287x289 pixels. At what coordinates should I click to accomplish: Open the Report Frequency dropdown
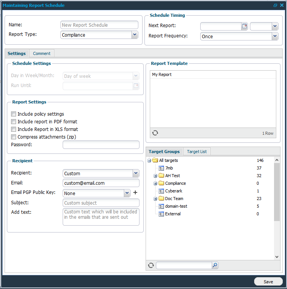click(275, 36)
